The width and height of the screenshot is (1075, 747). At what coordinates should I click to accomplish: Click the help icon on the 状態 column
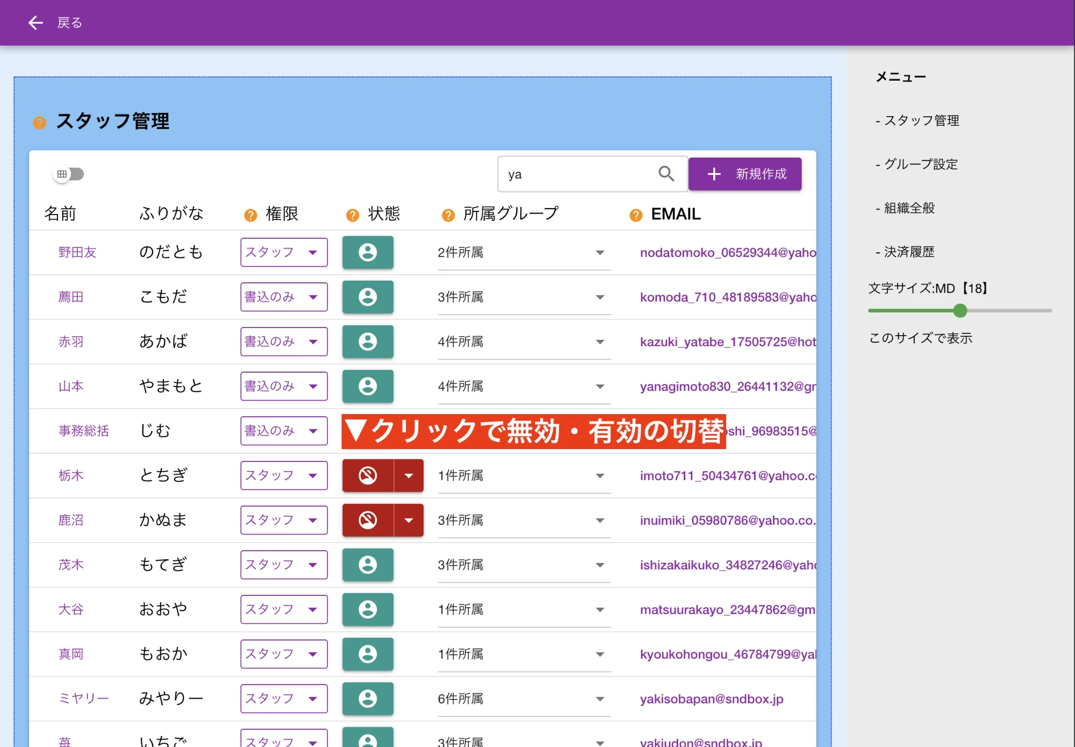coord(352,214)
